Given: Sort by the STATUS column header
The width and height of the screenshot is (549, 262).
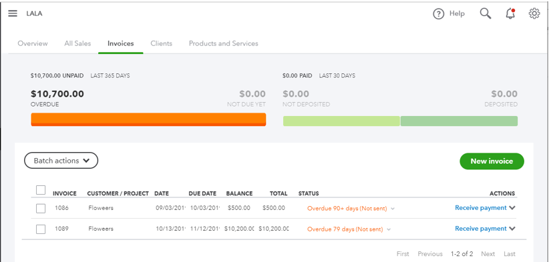Looking at the screenshot, I should point(309,193).
